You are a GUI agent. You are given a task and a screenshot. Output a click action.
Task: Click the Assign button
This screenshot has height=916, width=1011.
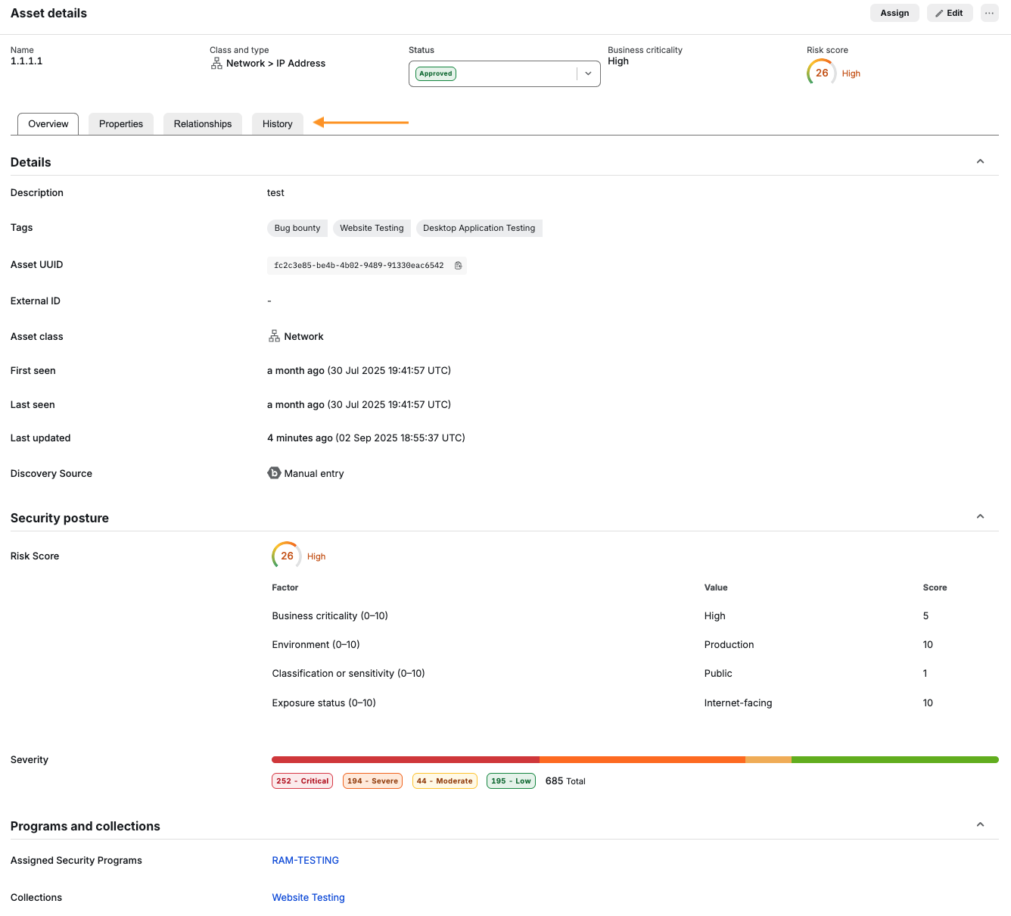894,13
